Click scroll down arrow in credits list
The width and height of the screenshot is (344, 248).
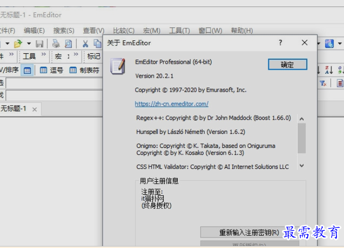(302, 166)
